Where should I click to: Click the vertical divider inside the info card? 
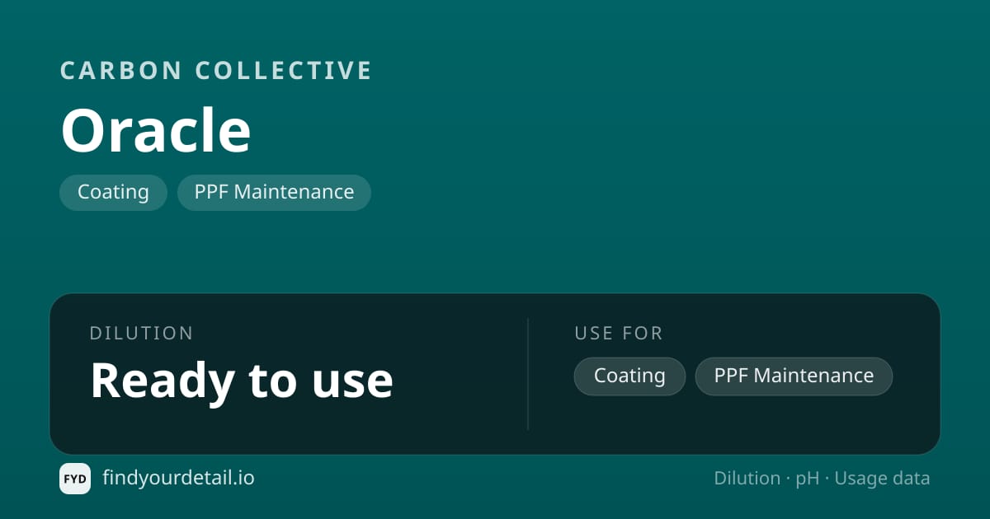coord(528,374)
